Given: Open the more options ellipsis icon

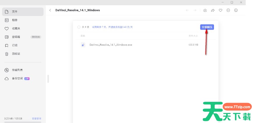Looking at the screenshot, I should 228,10.
